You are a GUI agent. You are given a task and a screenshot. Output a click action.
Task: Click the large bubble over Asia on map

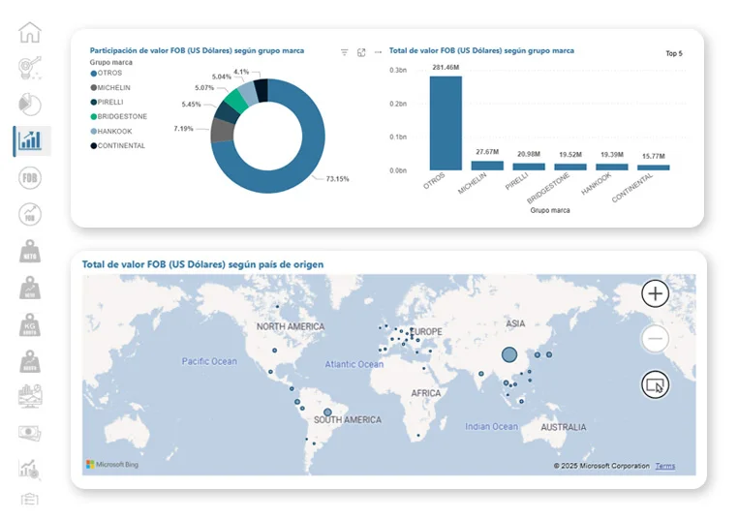coord(508,354)
